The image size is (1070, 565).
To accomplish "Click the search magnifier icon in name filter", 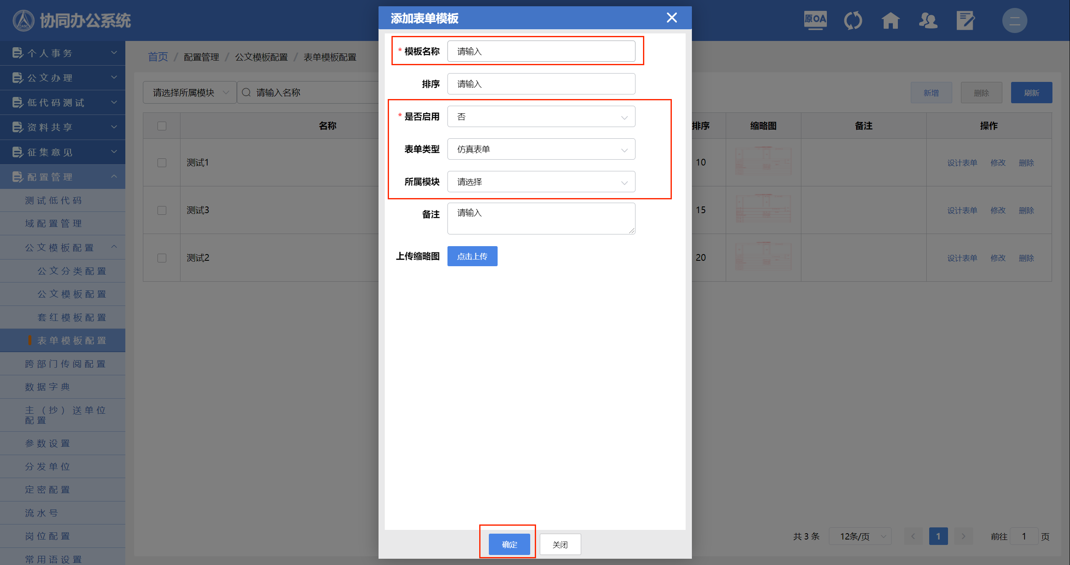I will tap(247, 92).
